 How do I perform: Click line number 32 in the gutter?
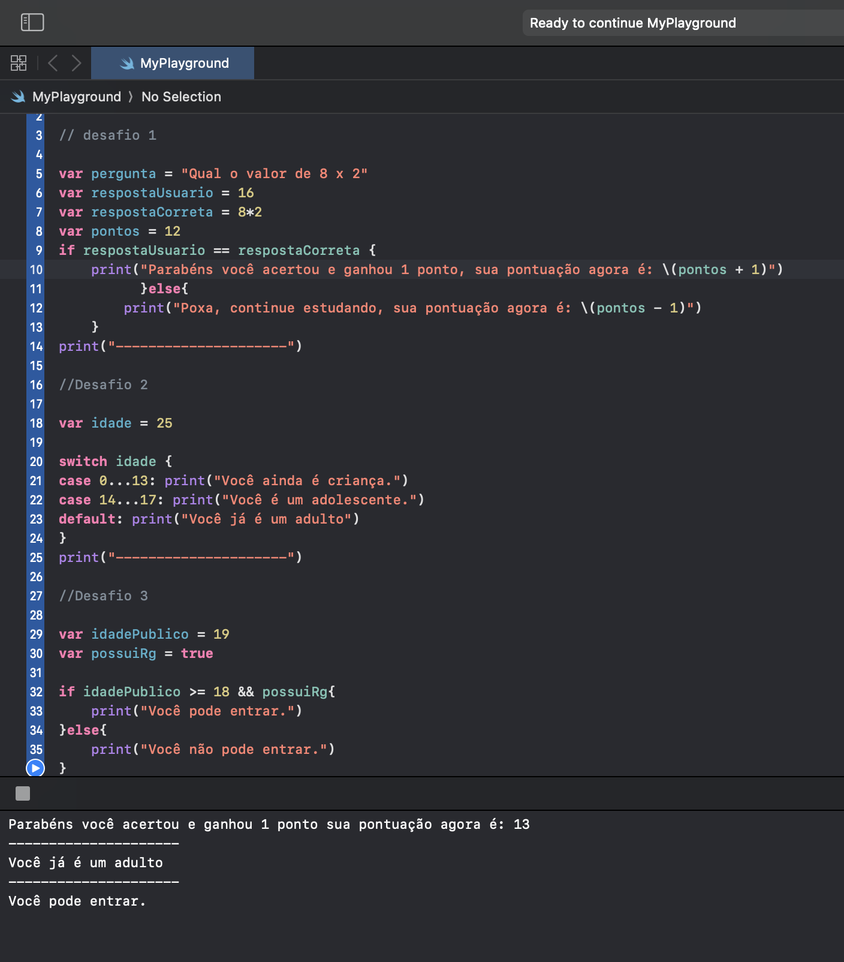coord(37,692)
